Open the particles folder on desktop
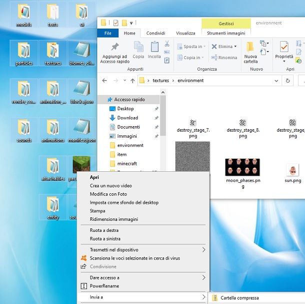Viewport: 305px width, 304px height. coord(23,53)
